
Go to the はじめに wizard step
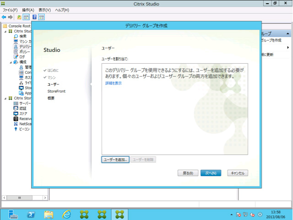[53, 70]
